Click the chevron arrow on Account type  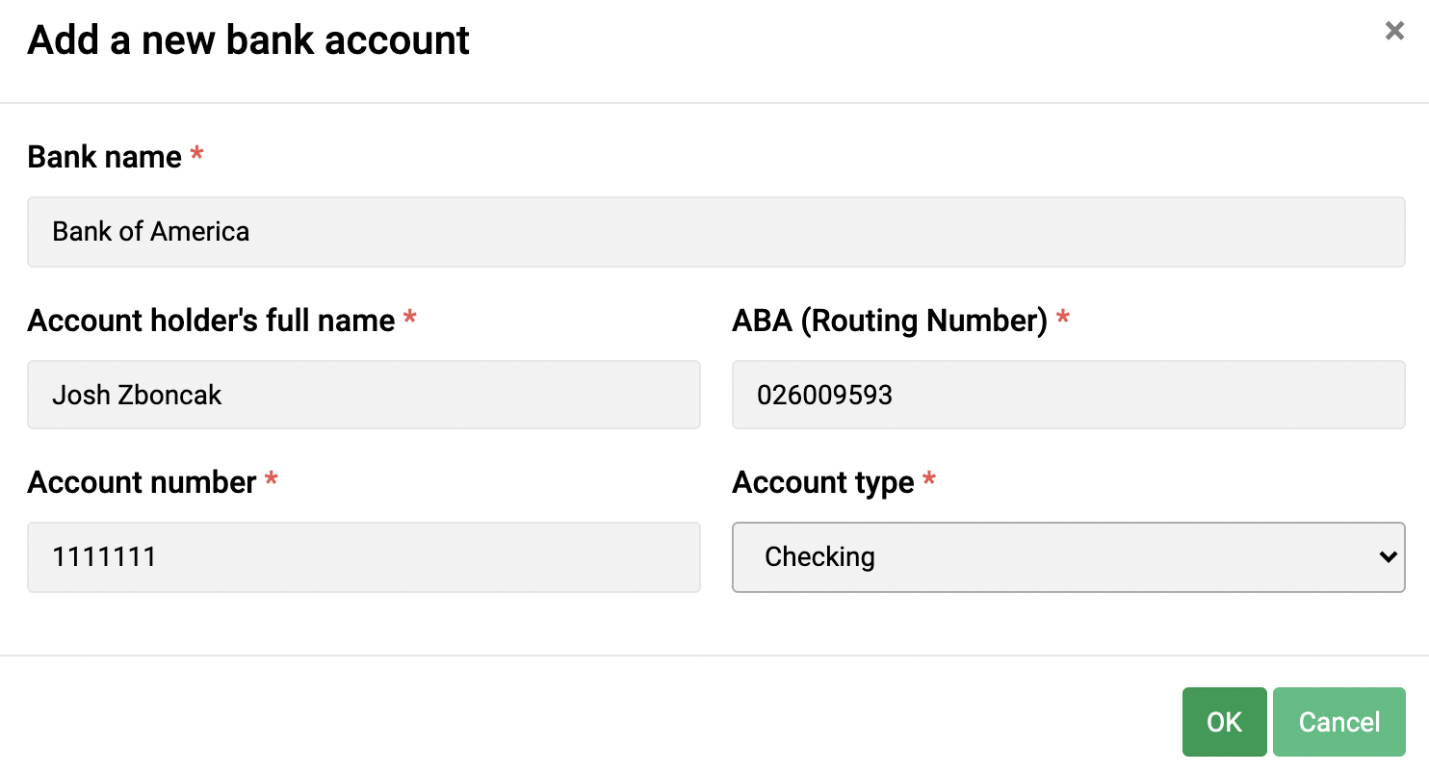(1388, 557)
